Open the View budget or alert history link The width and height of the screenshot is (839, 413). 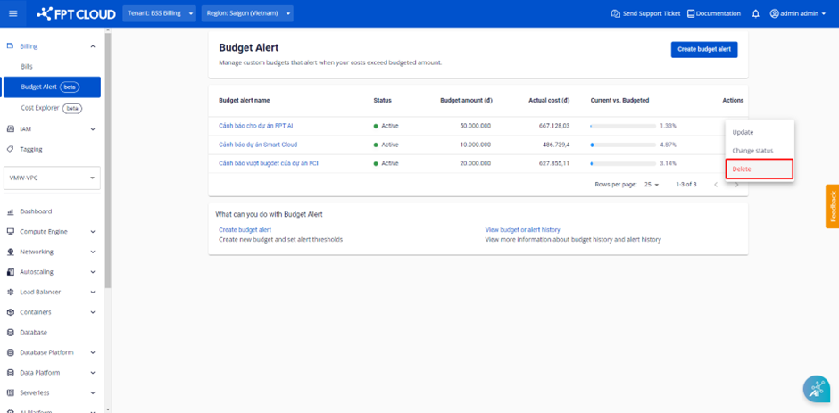point(522,230)
